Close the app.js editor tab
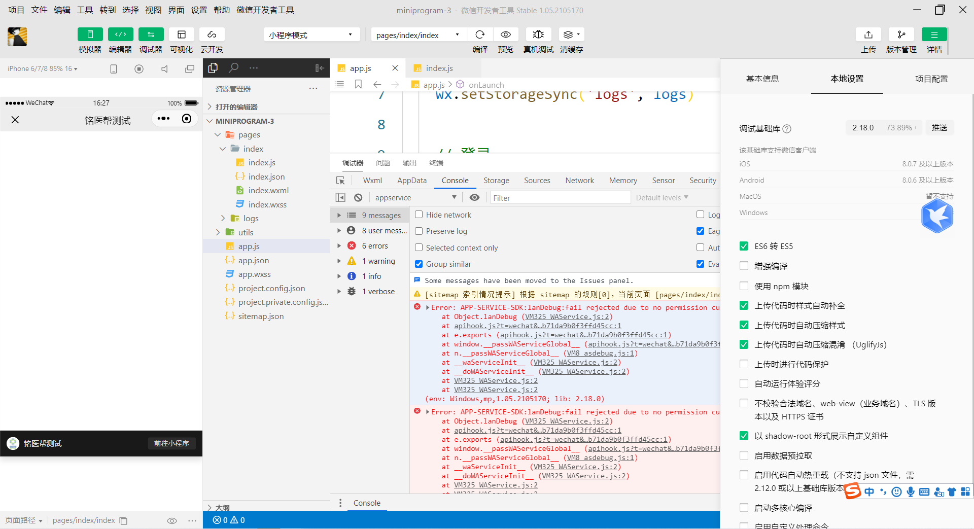Image resolution: width=974 pixels, height=529 pixels. [x=395, y=68]
